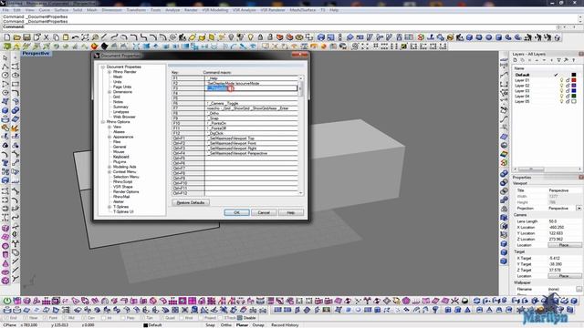The image size is (584, 328).
Task: Toggle the lock on Layer 03
Action: (x=568, y=91)
